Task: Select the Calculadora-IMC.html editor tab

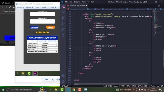Action: click(x=77, y=6)
